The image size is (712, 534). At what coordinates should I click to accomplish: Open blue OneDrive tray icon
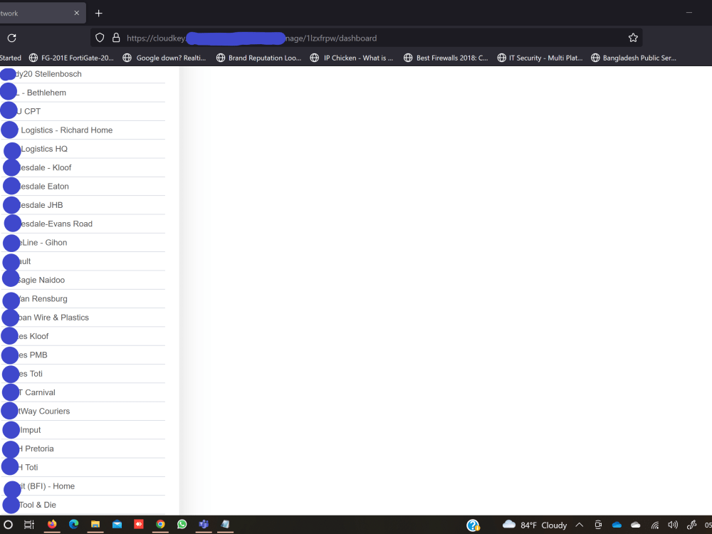(617, 525)
